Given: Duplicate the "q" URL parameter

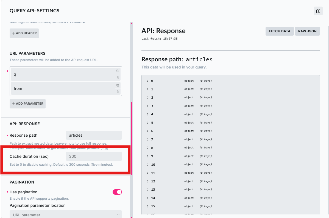Looking at the screenshot, I should click(118, 71).
